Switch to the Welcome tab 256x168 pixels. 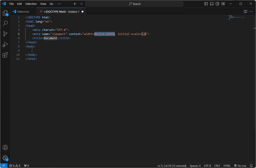(x=23, y=12)
